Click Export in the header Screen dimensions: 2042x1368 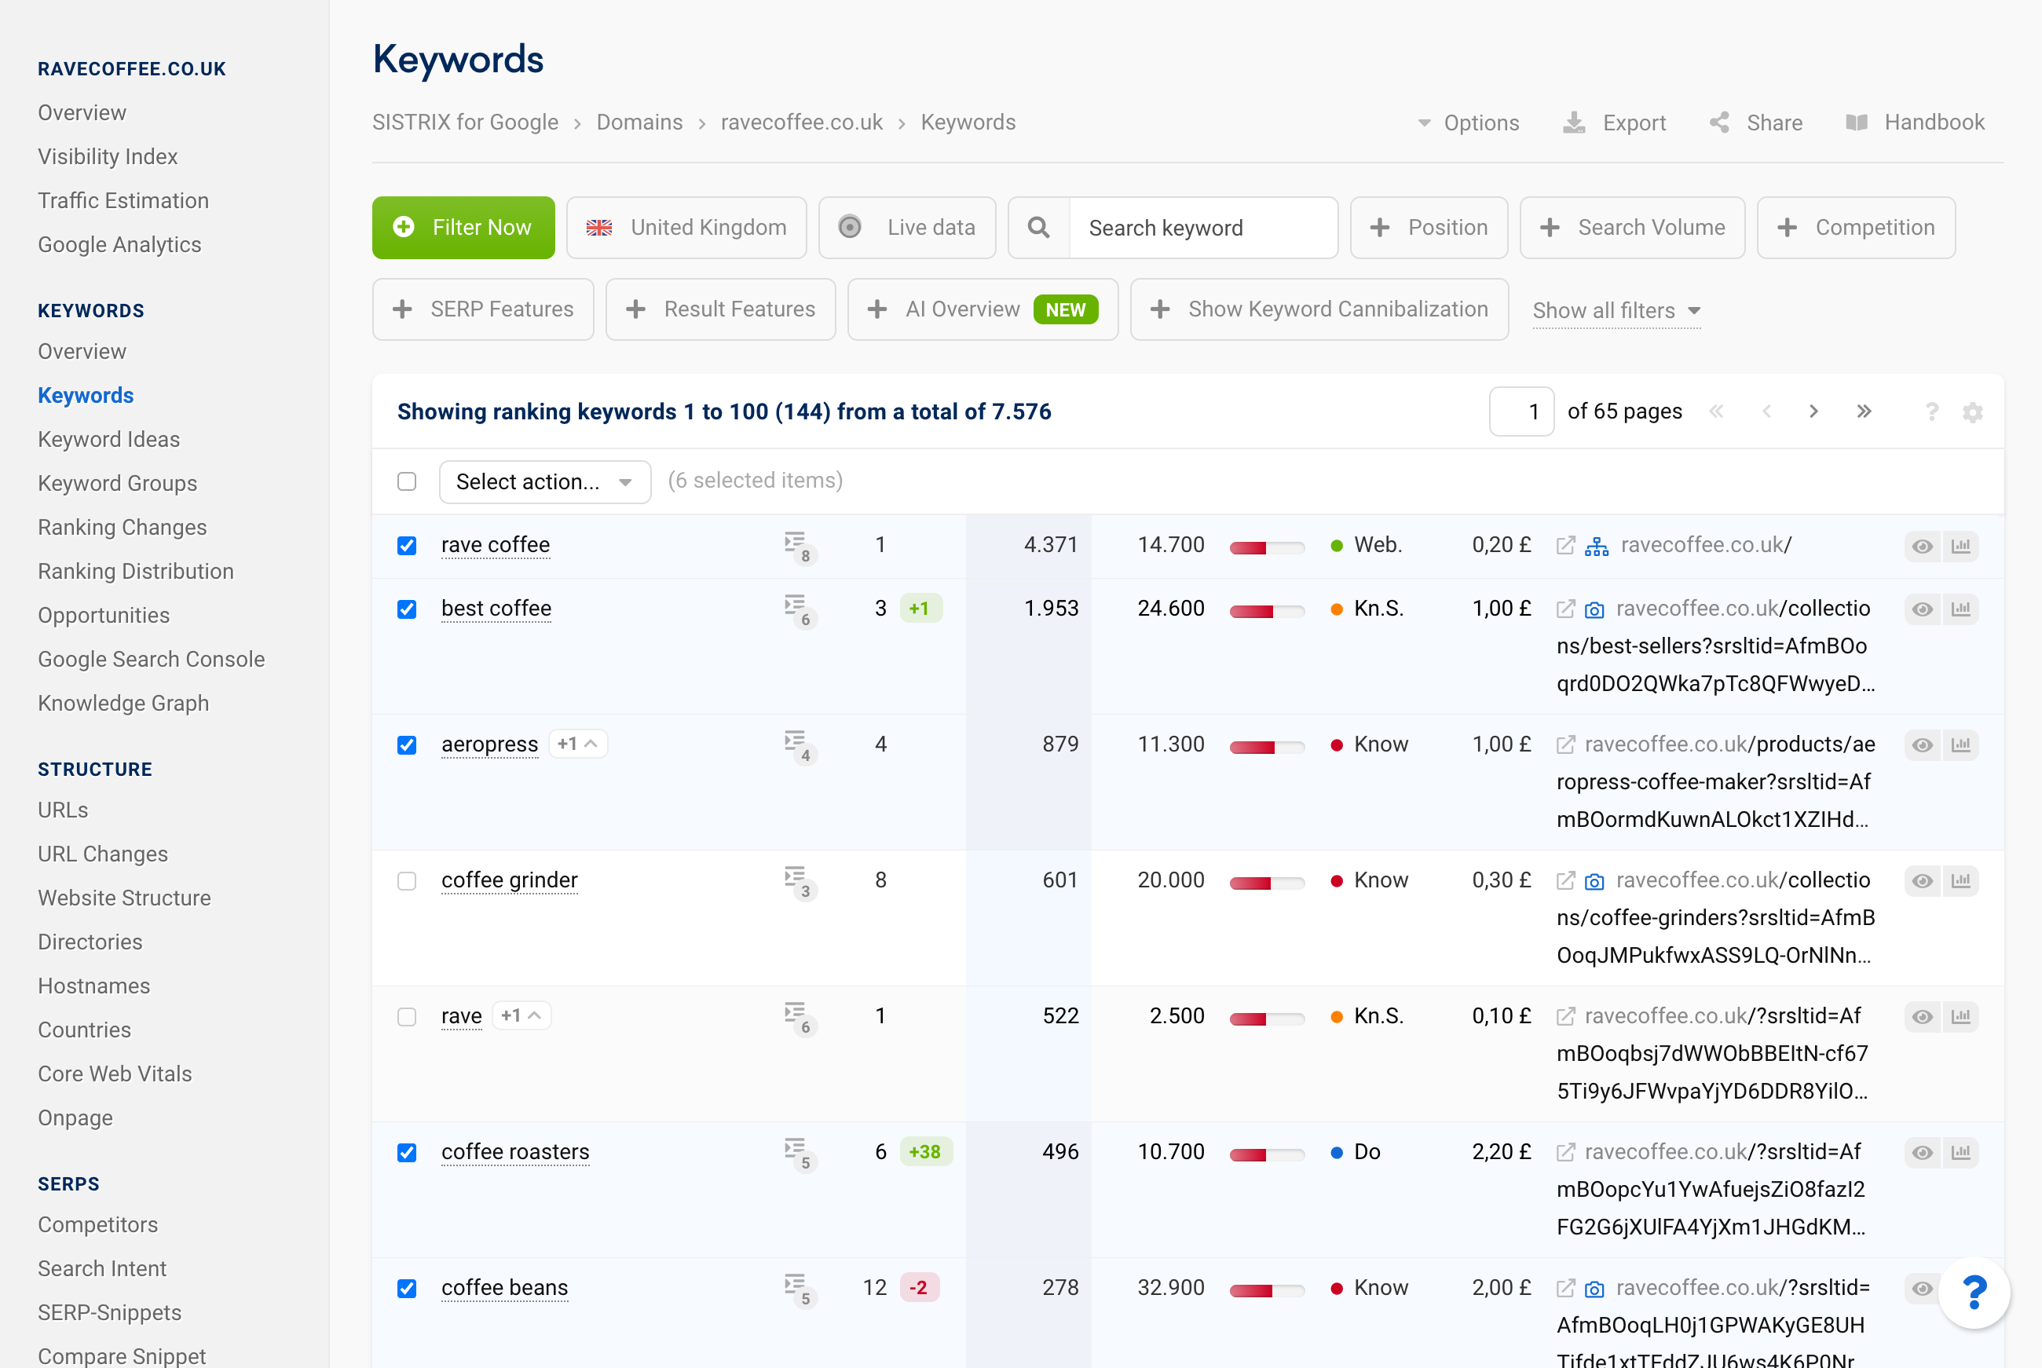[1615, 123]
